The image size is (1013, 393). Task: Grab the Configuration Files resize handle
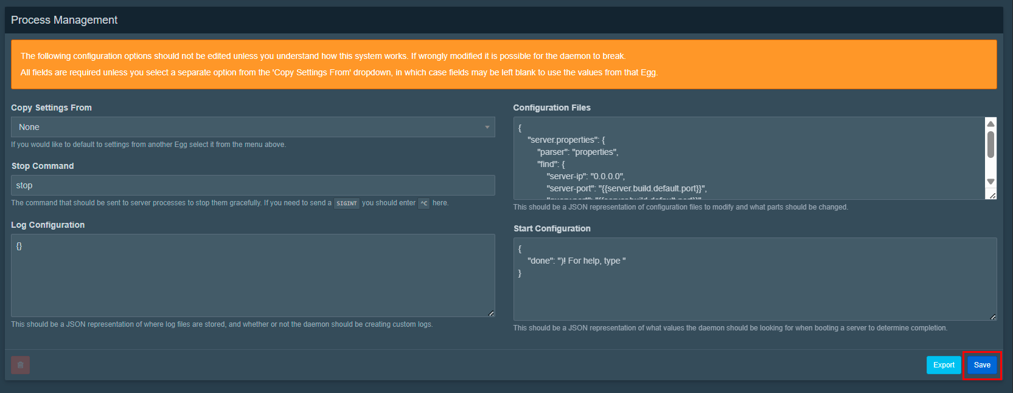coord(992,196)
